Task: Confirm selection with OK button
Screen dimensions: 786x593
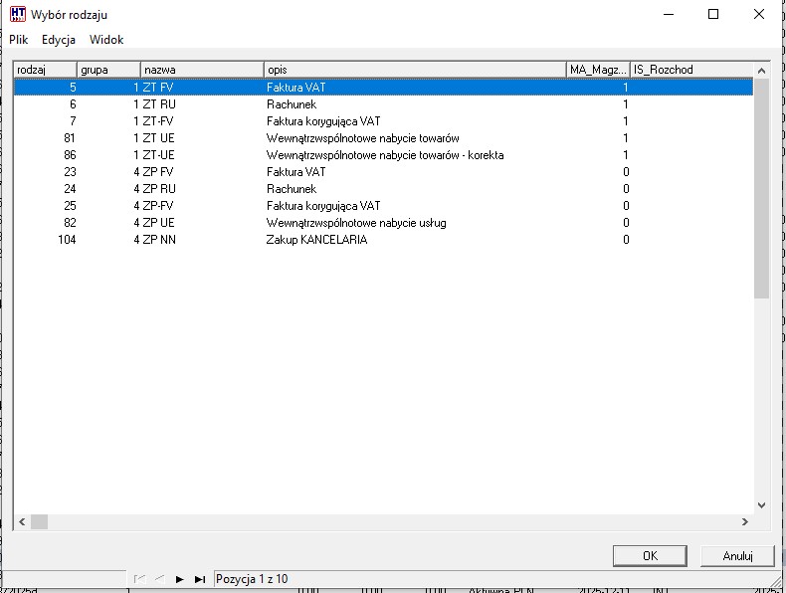Action: coord(650,555)
